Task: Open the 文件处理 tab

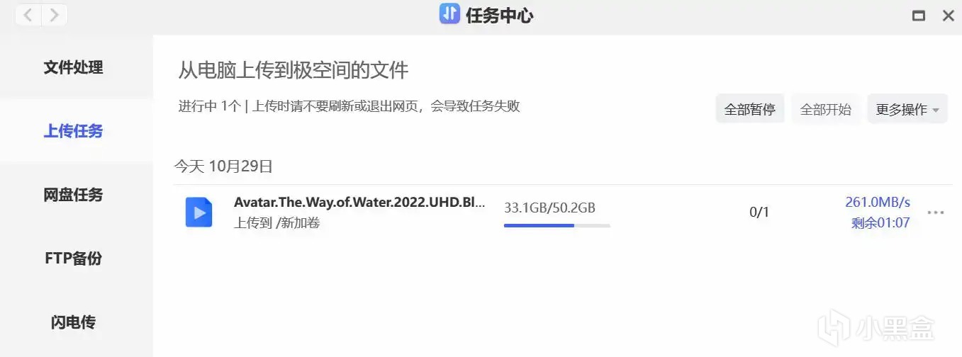Action: [x=74, y=67]
